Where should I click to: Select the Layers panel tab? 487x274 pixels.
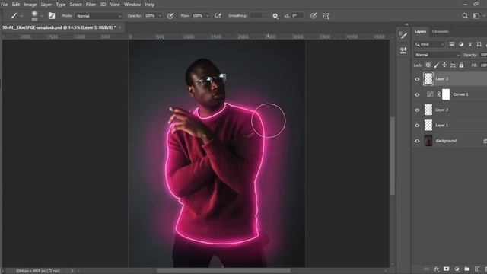[420, 31]
